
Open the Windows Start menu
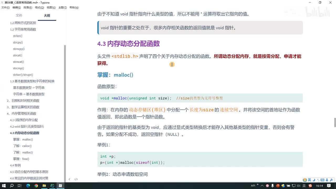(4, 186)
